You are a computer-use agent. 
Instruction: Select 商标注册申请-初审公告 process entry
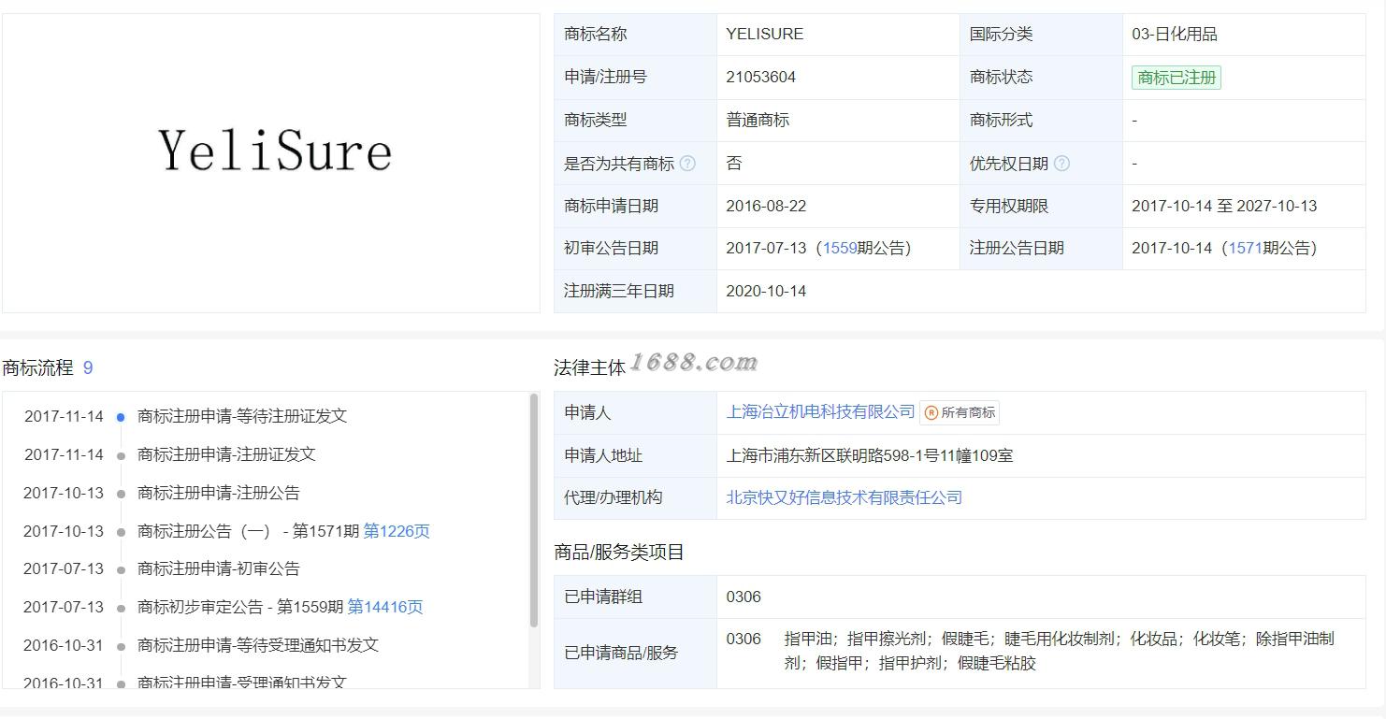click(x=219, y=568)
